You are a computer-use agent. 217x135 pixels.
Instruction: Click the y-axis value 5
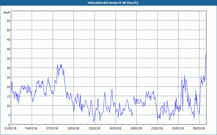click(9, 115)
